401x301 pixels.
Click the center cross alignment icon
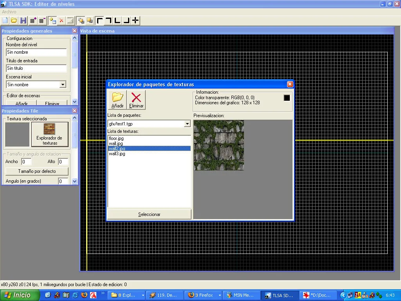click(x=135, y=20)
